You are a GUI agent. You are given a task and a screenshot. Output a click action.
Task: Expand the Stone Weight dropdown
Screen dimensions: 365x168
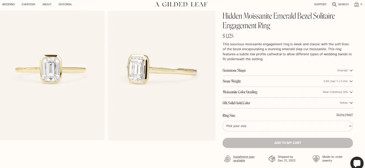point(351,81)
